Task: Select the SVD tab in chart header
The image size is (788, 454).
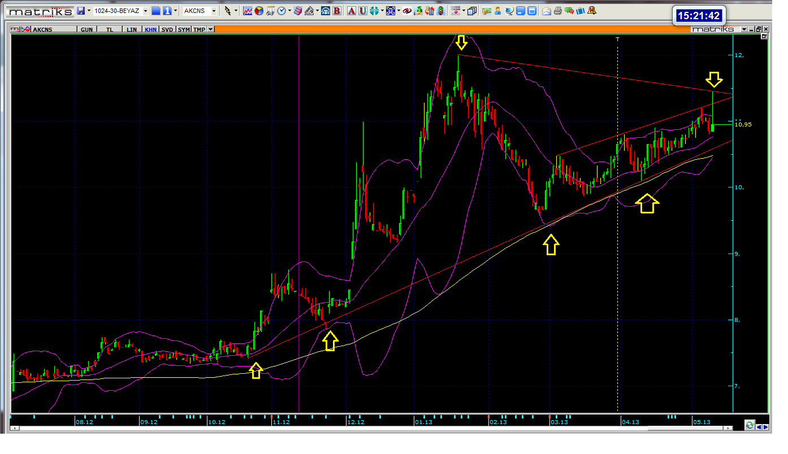Action: [x=167, y=29]
